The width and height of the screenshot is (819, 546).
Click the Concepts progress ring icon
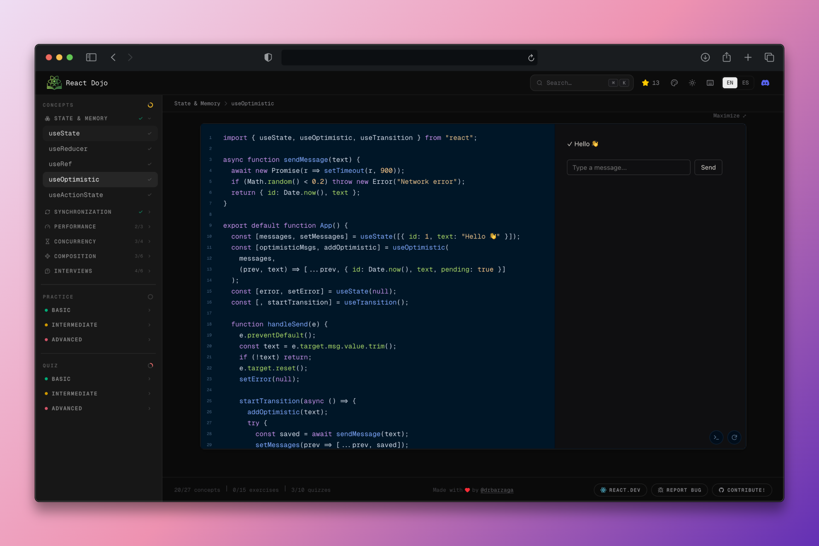pos(150,105)
